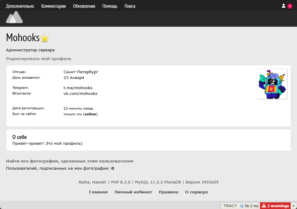Screen dimensions: 297x209
Task: Click О сервере footer link
Action: pyautogui.click(x=196, y=192)
